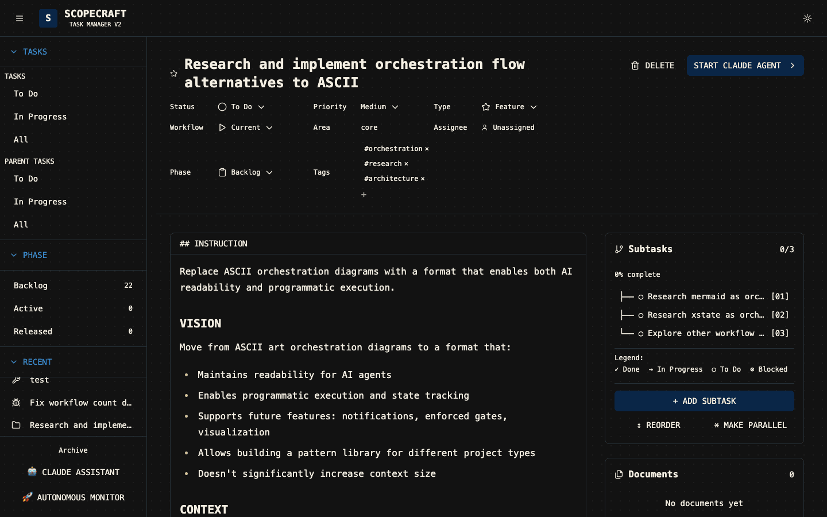Open the Workflow Current dropdown
This screenshot has width=827, height=517.
[x=245, y=128]
